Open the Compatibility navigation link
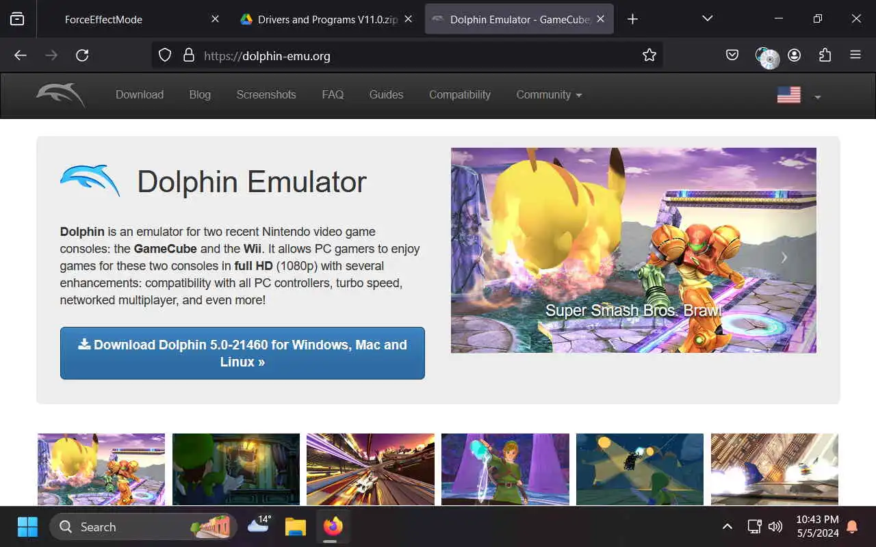The image size is (876, 547). tap(460, 95)
